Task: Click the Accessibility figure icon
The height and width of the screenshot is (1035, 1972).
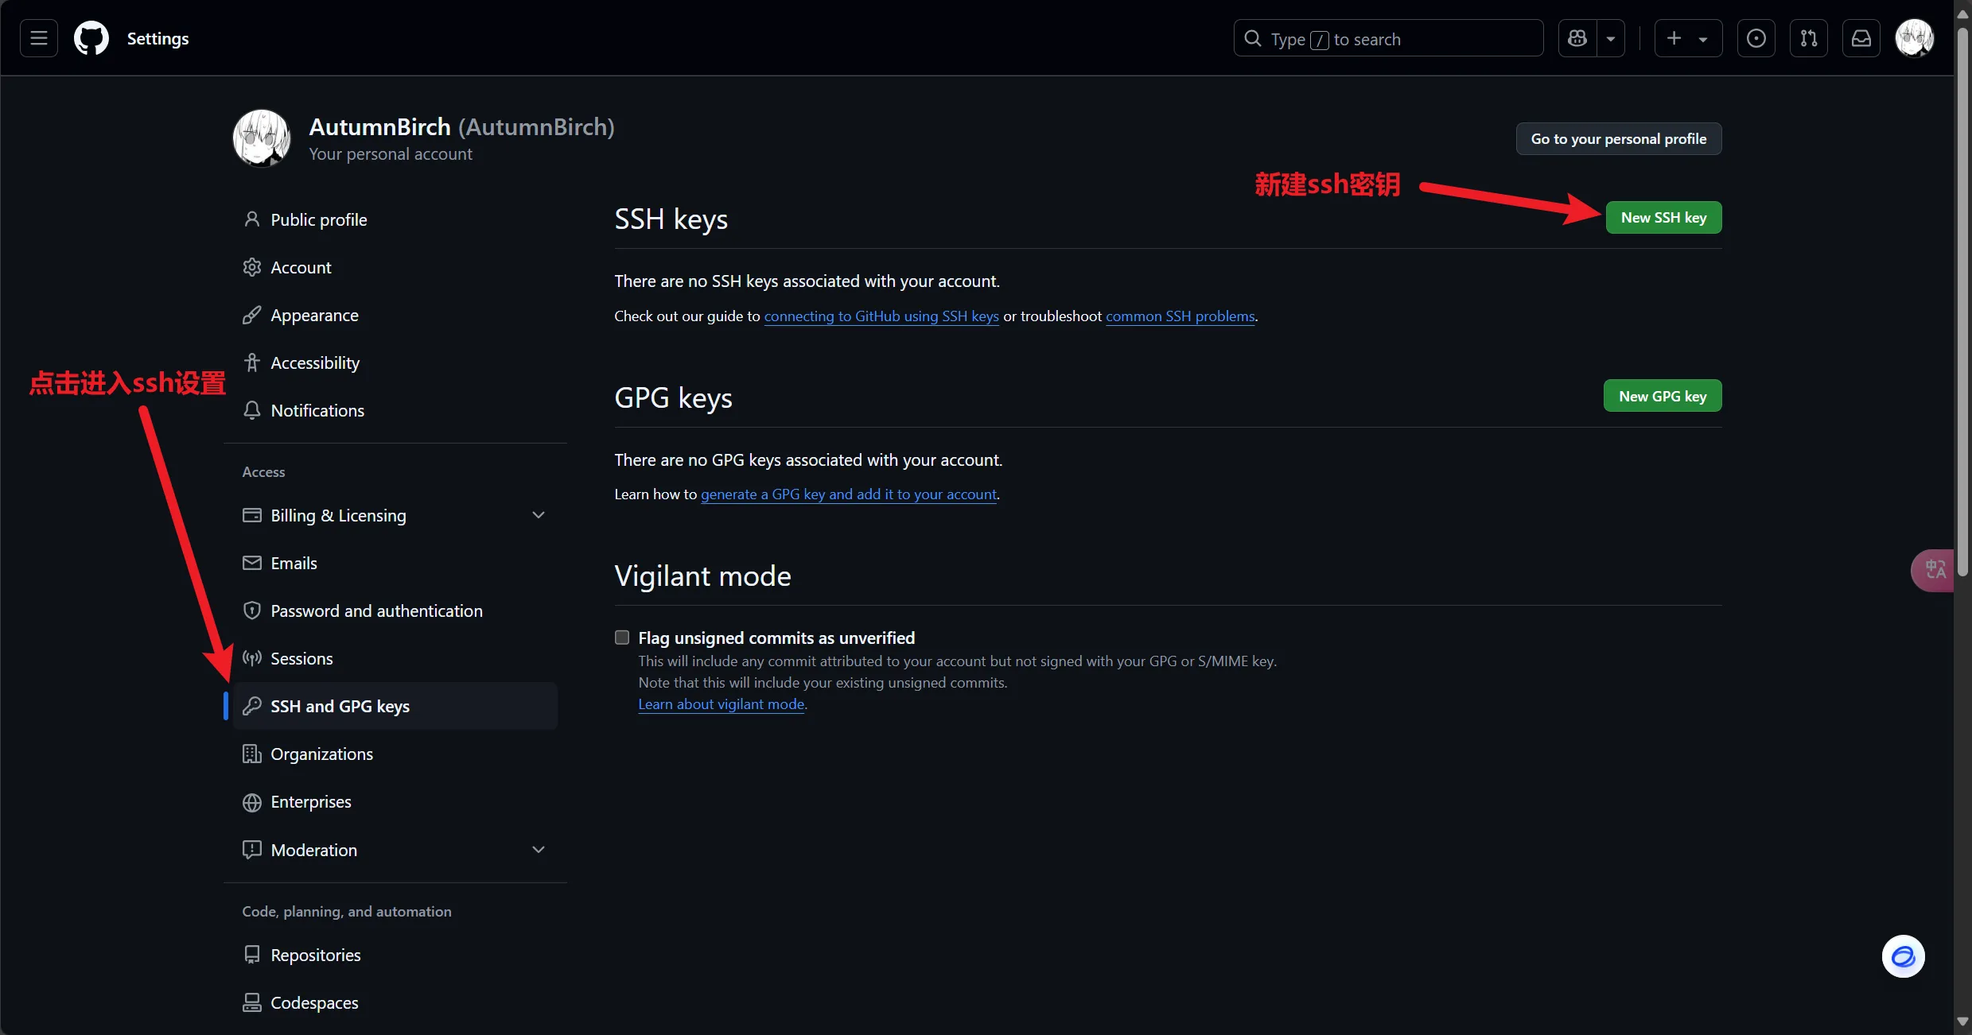Action: 252,362
